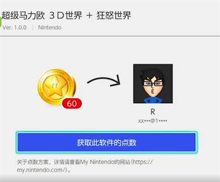The image size is (220, 182).
Task: Tap the 获取此软件的点数 button
Action: pos(107,142)
